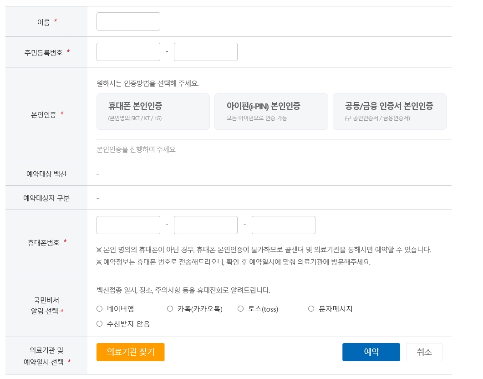Click the last 휴대폰번호 input box
This screenshot has height=379, width=483.
pos(284,225)
